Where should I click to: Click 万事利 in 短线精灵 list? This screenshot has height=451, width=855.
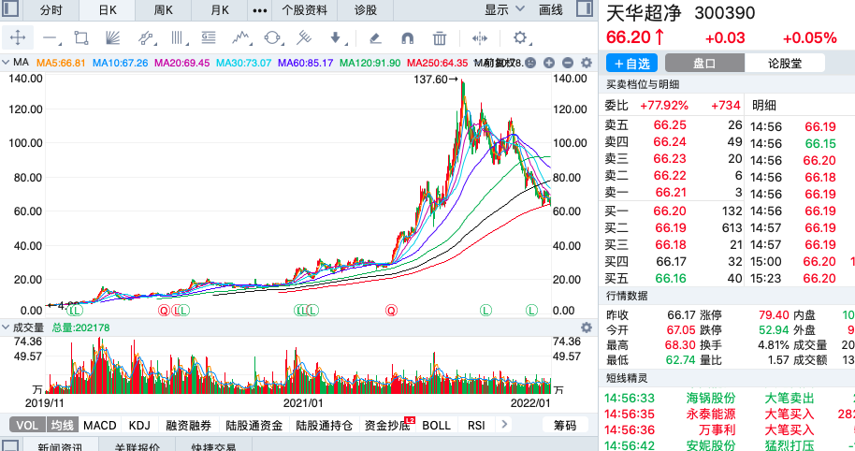(717, 429)
